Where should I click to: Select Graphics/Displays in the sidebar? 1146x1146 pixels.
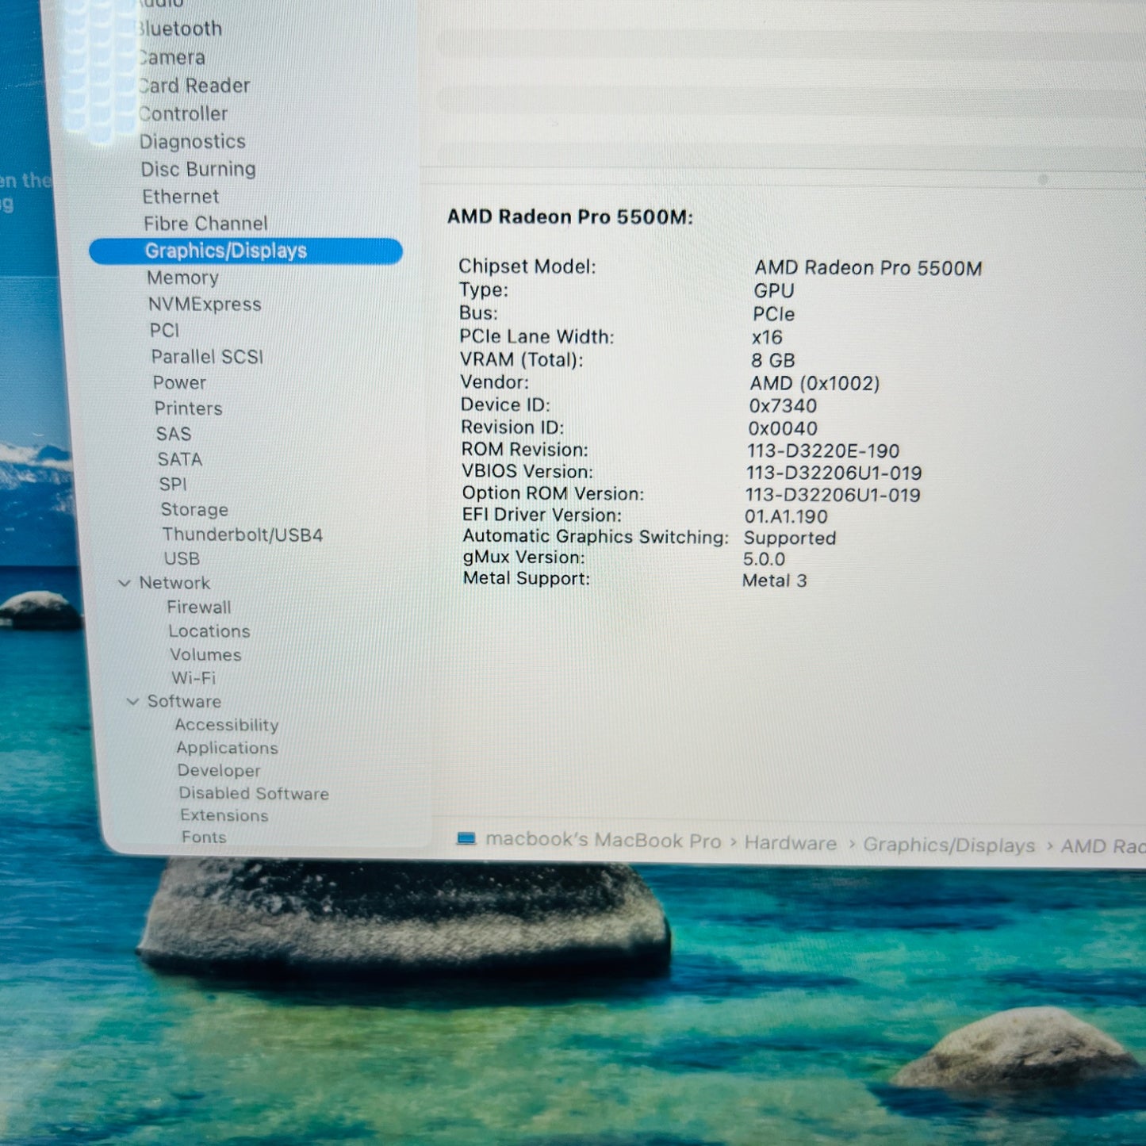coord(226,251)
